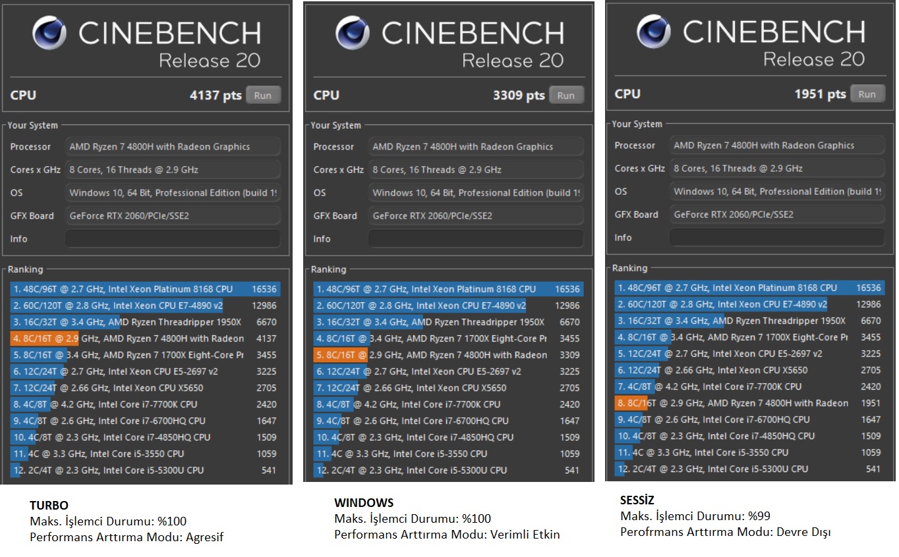The width and height of the screenshot is (899, 557).
Task: Select Threadripper 1950X row in the TURBO panel
Action: click(x=145, y=322)
